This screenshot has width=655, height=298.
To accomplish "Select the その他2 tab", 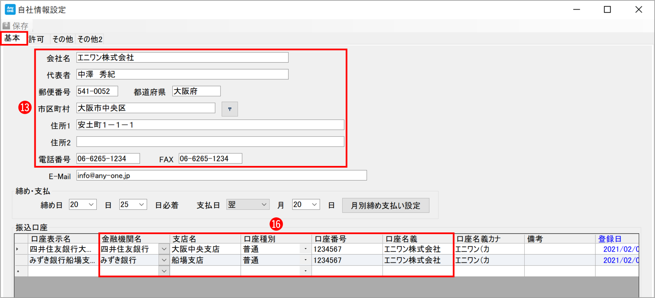I will (x=90, y=39).
